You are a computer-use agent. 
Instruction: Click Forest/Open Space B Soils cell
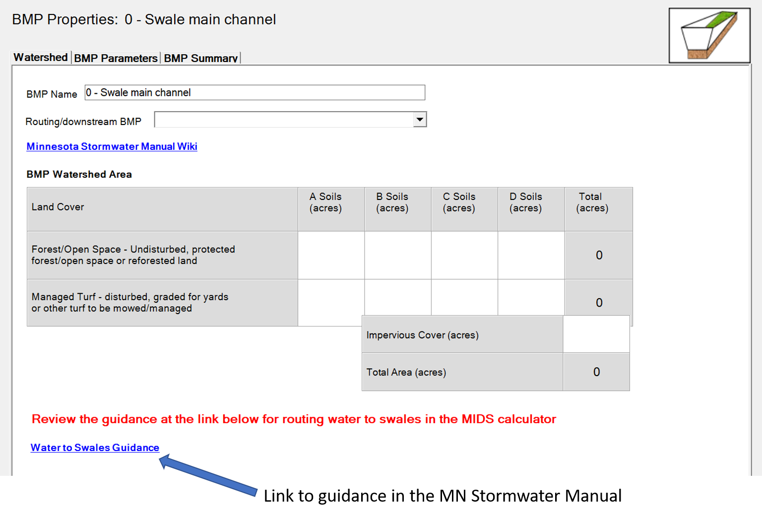tap(397, 255)
